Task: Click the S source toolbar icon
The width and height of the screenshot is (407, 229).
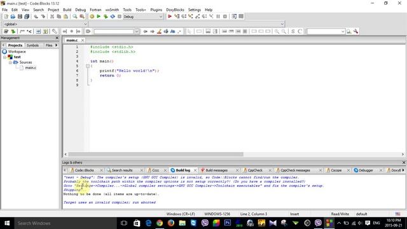Action: 293,31
